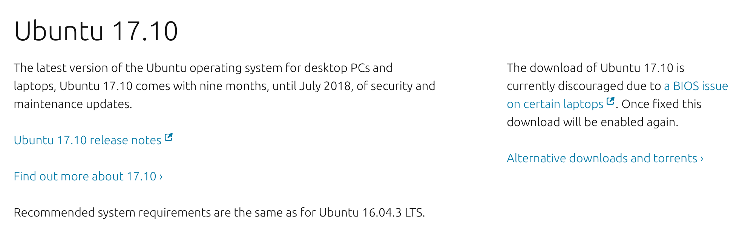Image resolution: width=745 pixels, height=235 pixels.
Task: Click the "maintenance updates" text
Action: pos(72,104)
